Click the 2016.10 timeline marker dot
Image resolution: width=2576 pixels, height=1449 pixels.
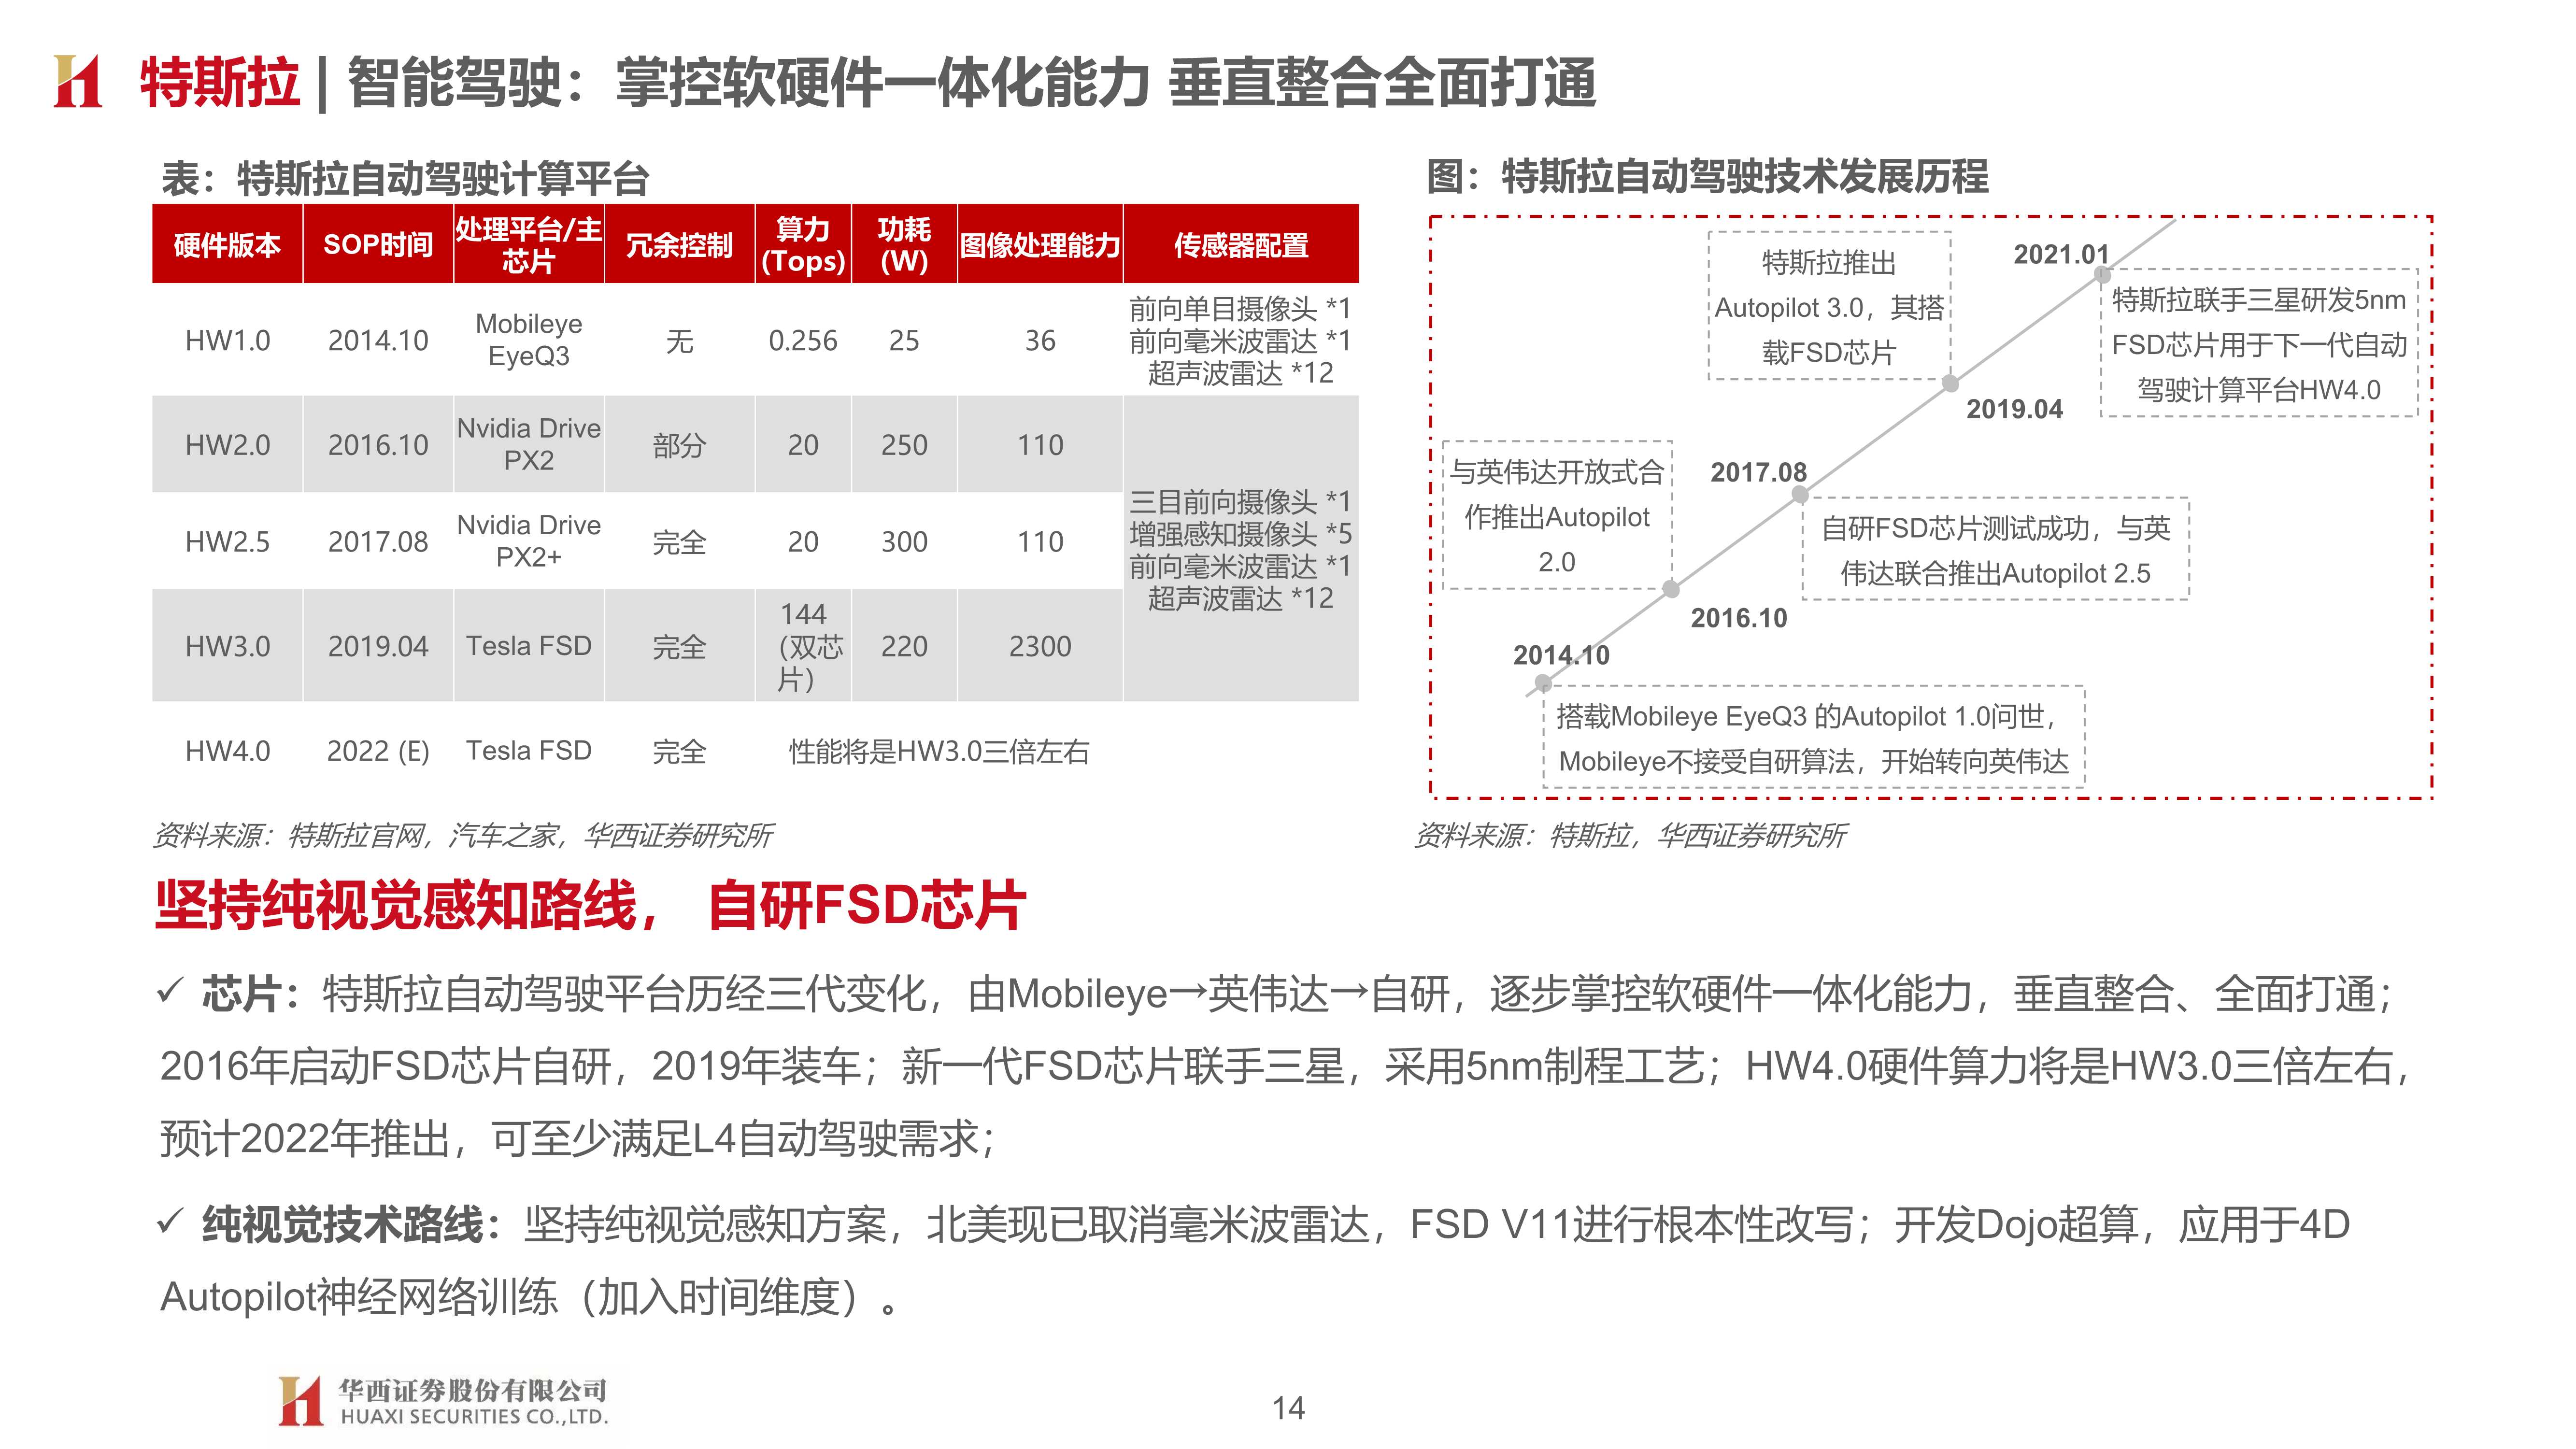click(x=1671, y=589)
